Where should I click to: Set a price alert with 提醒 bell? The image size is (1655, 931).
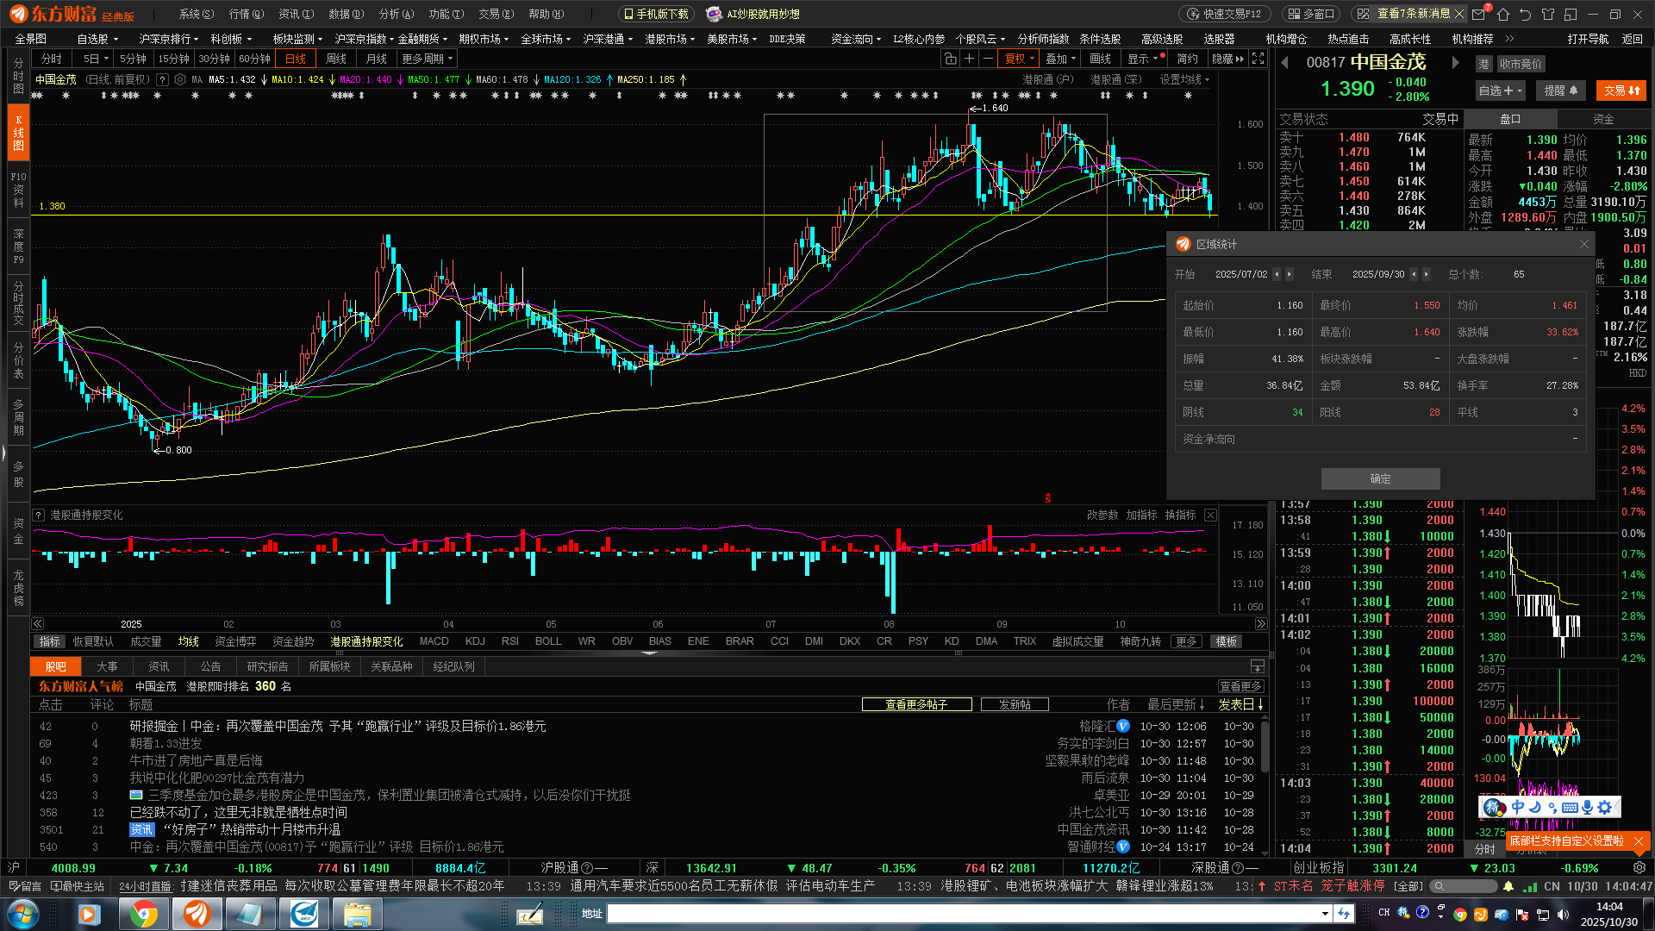point(1560,91)
